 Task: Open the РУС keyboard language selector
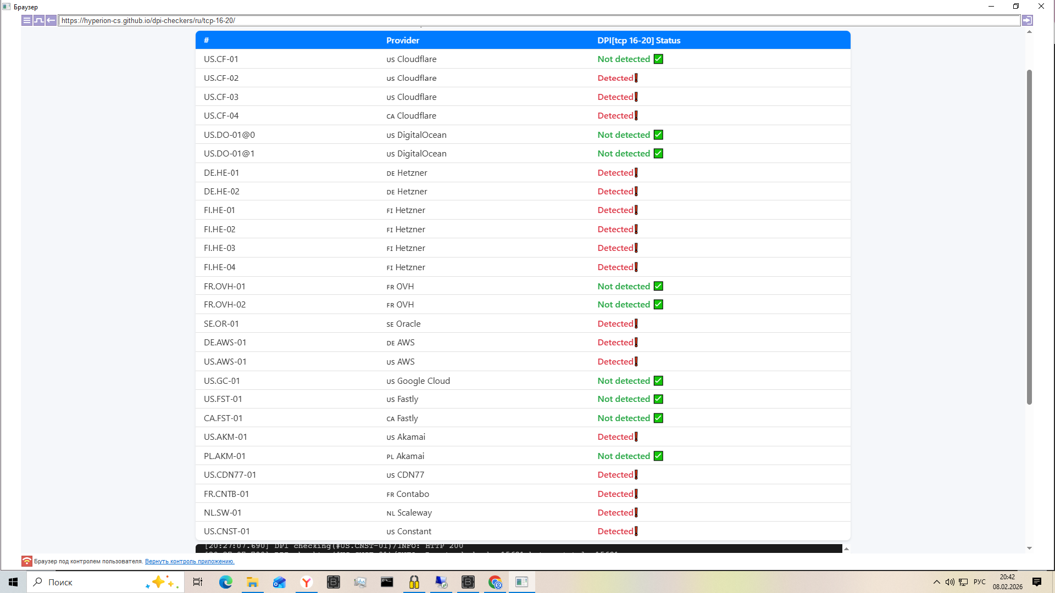(x=979, y=582)
